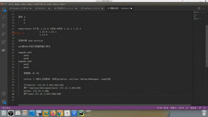This screenshot has width=208, height=117.
Task: Open the Docker view in activity bar
Action: (4, 50)
